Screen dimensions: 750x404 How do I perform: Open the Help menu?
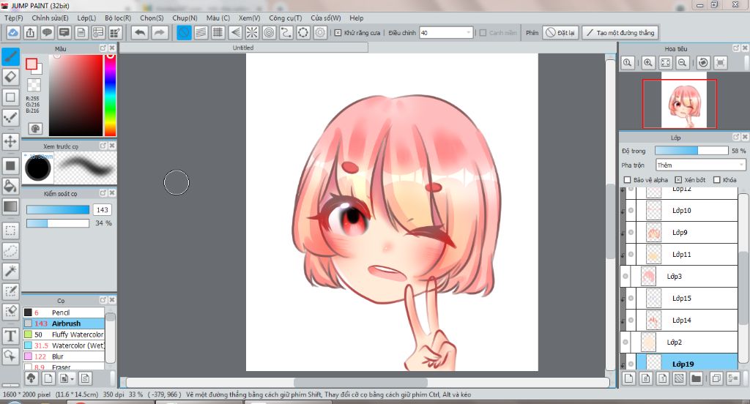click(357, 18)
